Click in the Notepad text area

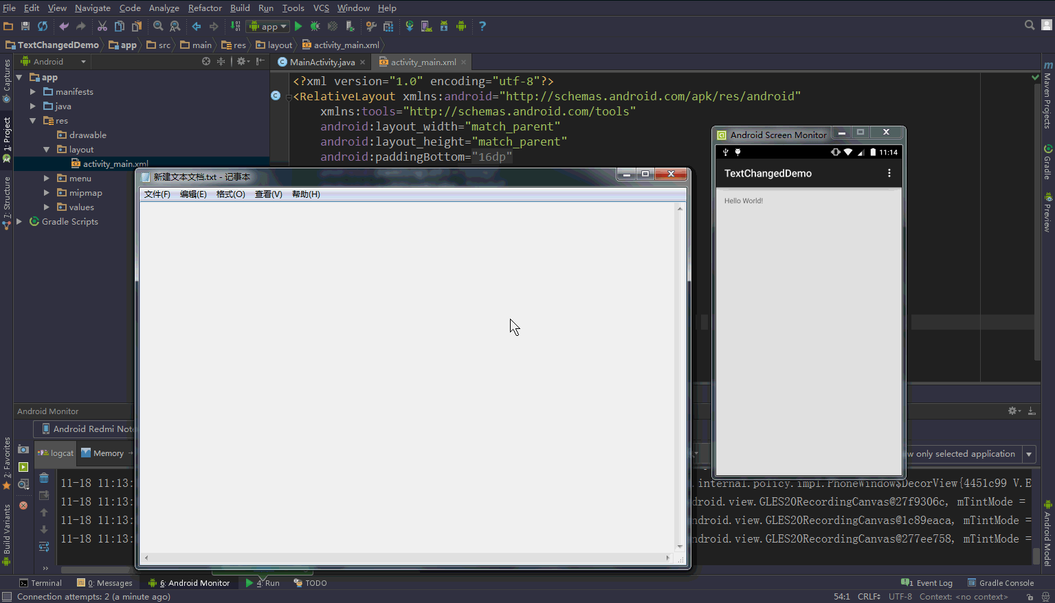407,378
